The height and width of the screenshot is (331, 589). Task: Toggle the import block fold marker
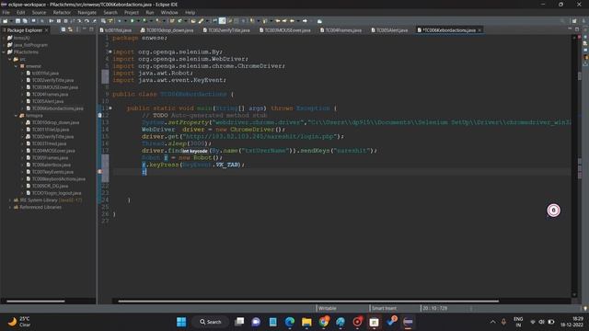point(110,51)
